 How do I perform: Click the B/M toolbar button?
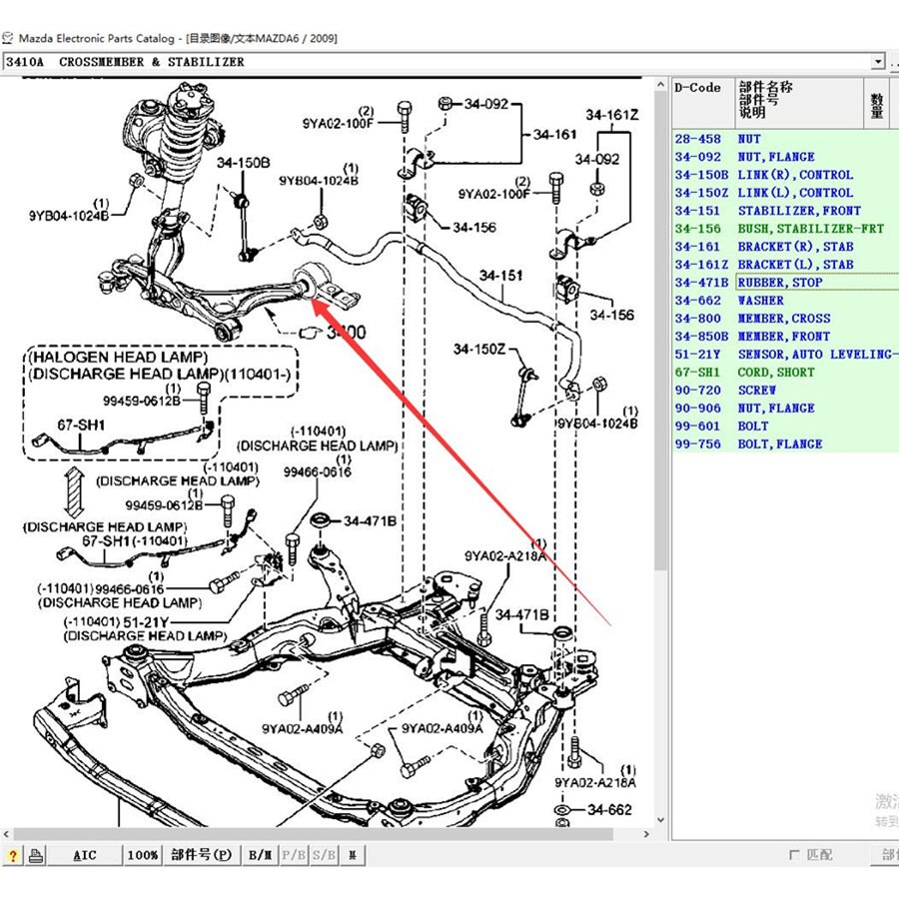coord(260,855)
